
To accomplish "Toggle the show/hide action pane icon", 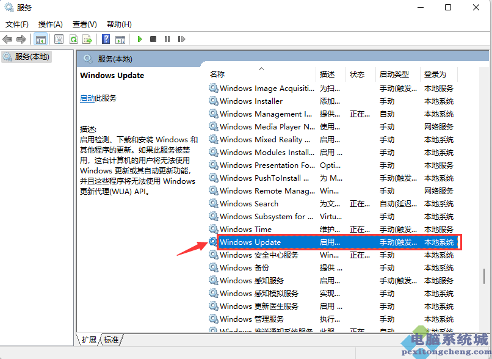I will [x=120, y=39].
